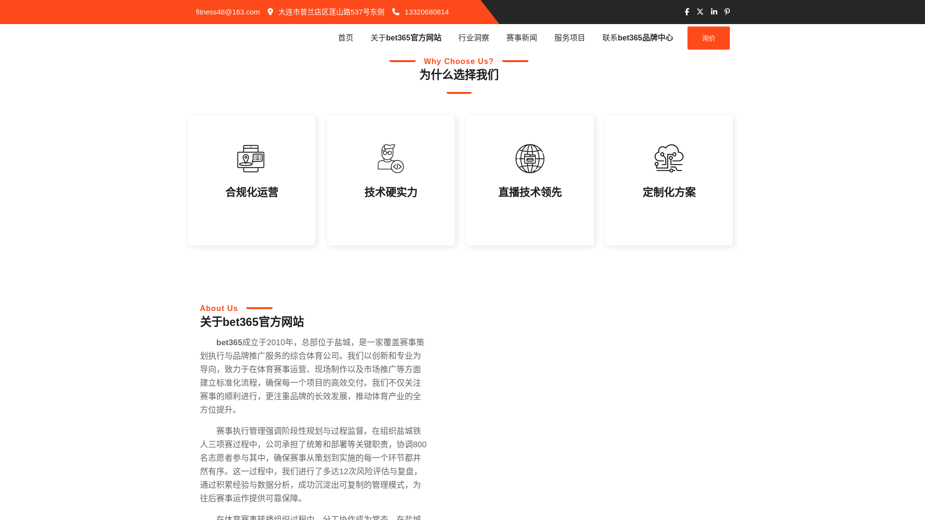Click the bold bet365 text in paragraph
925x520 pixels.
[x=229, y=342]
